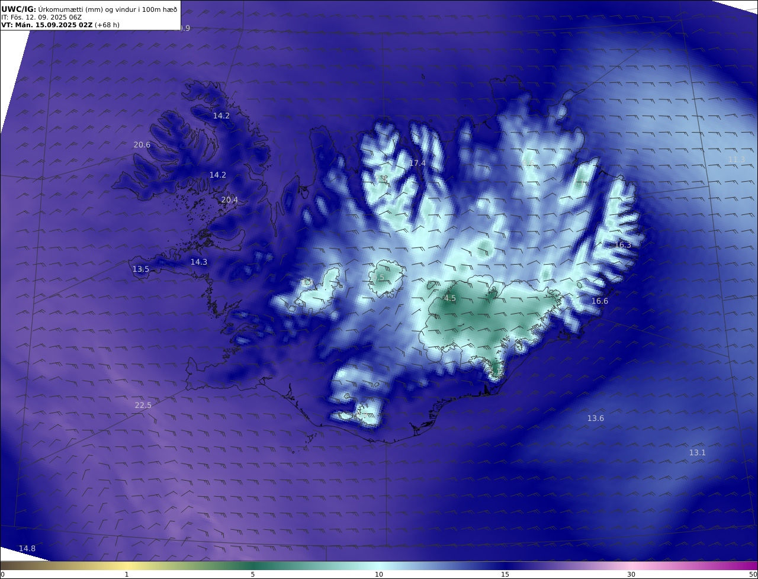Pick the 17.4 value in northern Iceland
758x579 pixels.
417,163
